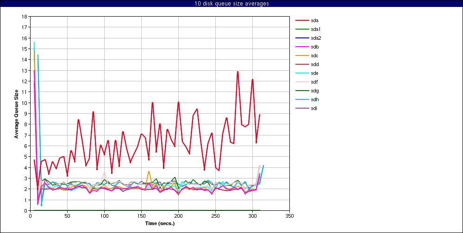Click the "Average Queue Size" axis label
The height and width of the screenshot is (233, 463).
point(17,114)
